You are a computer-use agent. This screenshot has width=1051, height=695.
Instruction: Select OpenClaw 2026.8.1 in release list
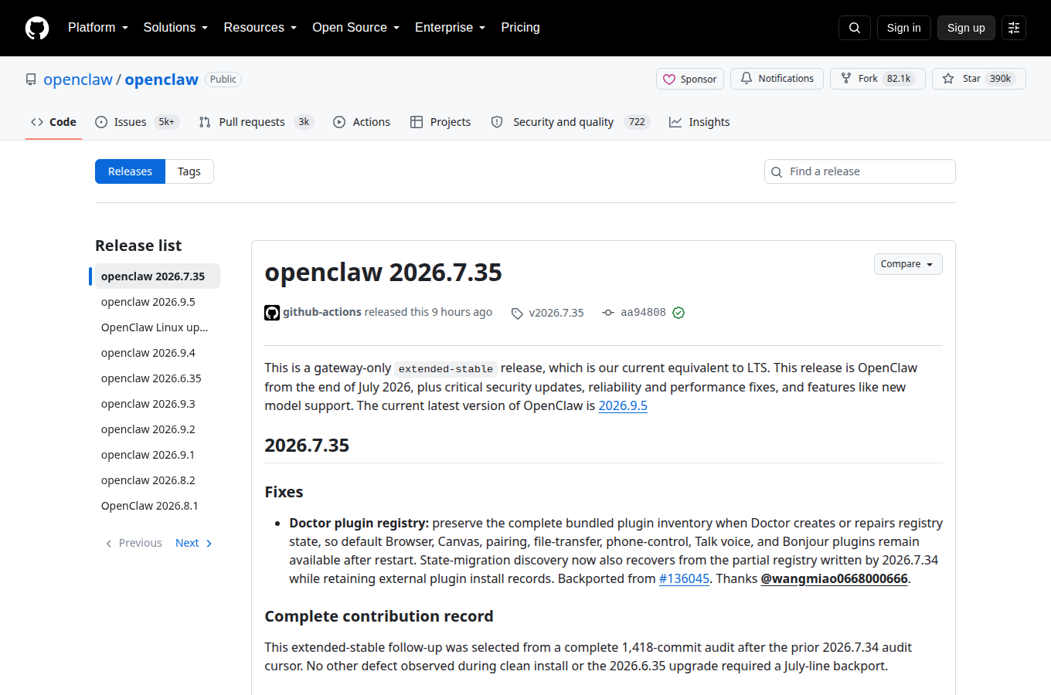click(158, 506)
